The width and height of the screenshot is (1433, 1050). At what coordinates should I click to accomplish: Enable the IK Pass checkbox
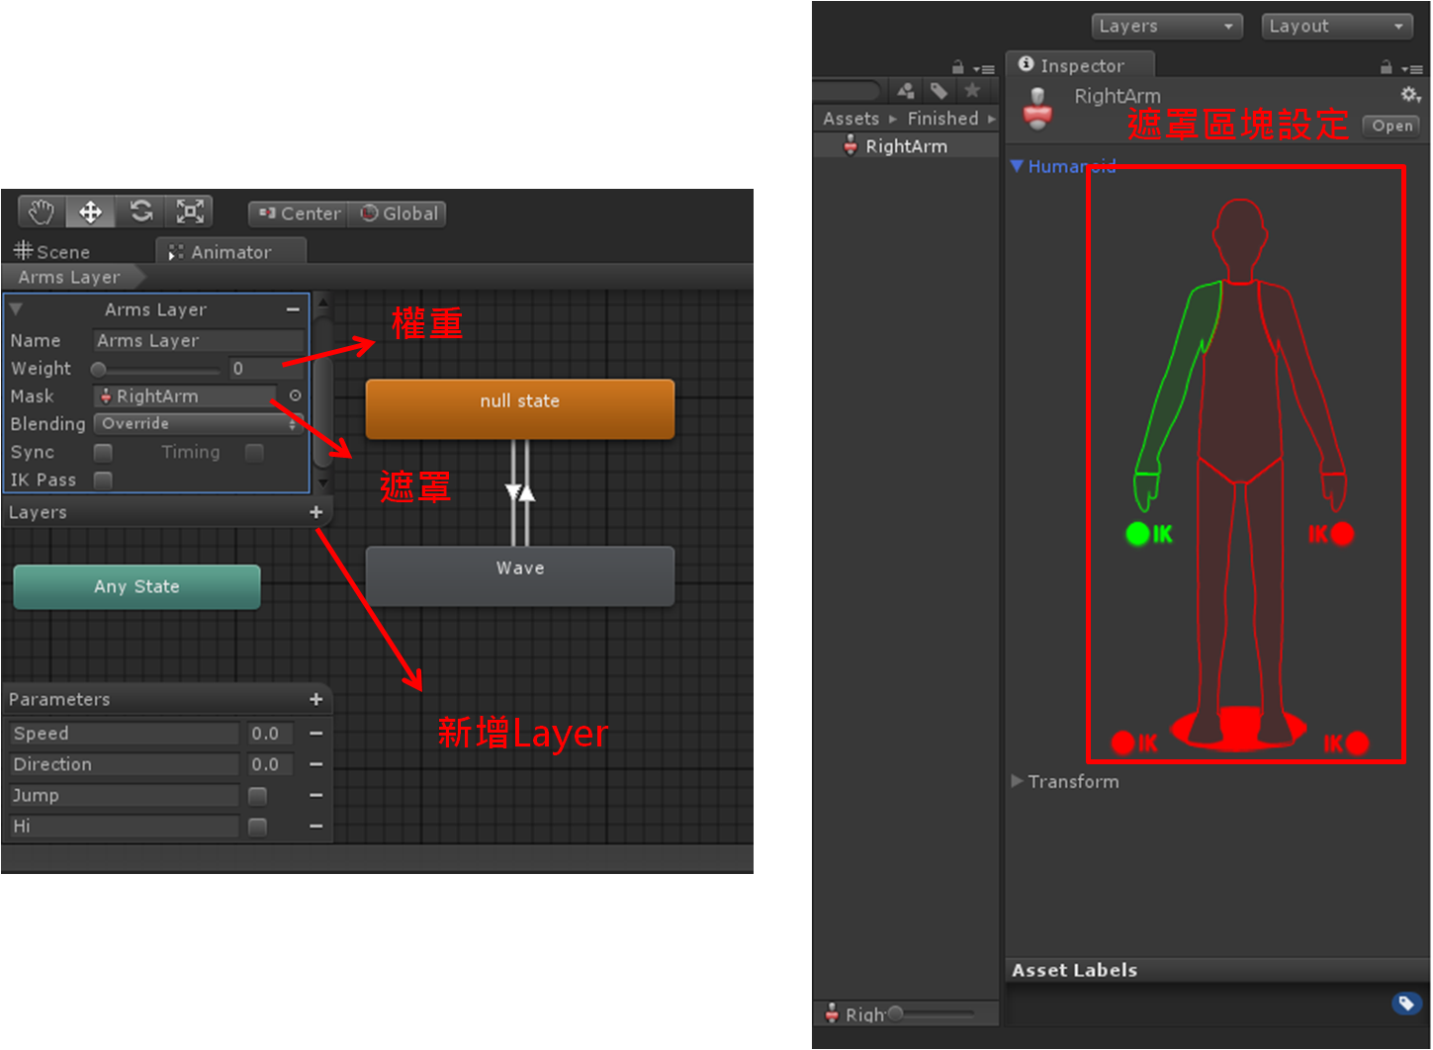point(103,480)
